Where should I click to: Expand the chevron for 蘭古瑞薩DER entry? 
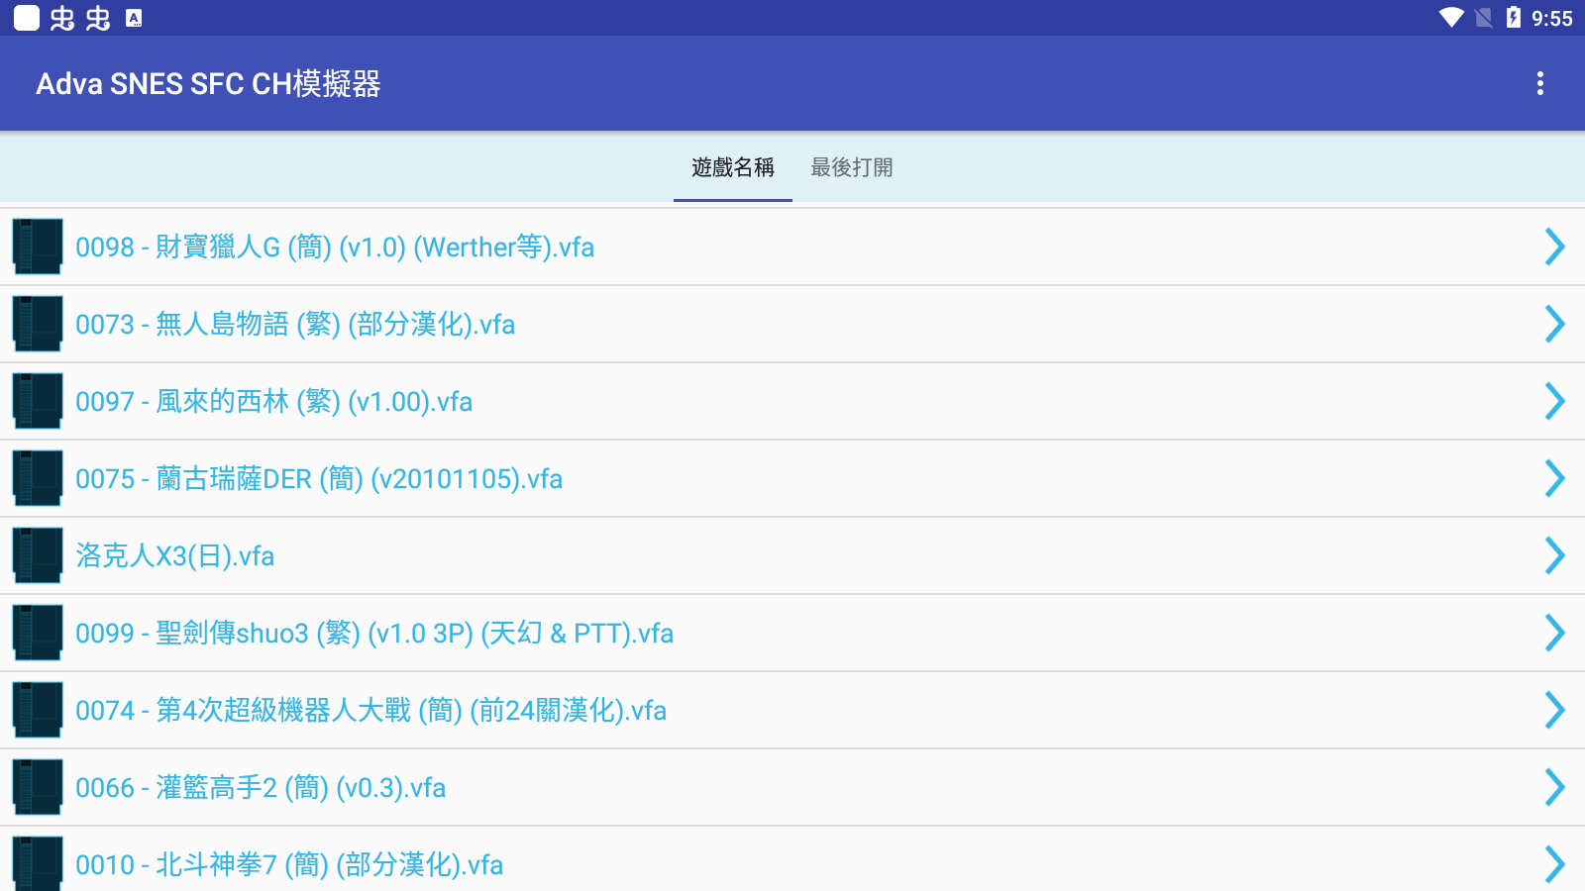tap(1552, 478)
